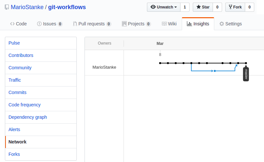Click the fork count next to Fork
This screenshot has width=264, height=162.
point(249,7)
